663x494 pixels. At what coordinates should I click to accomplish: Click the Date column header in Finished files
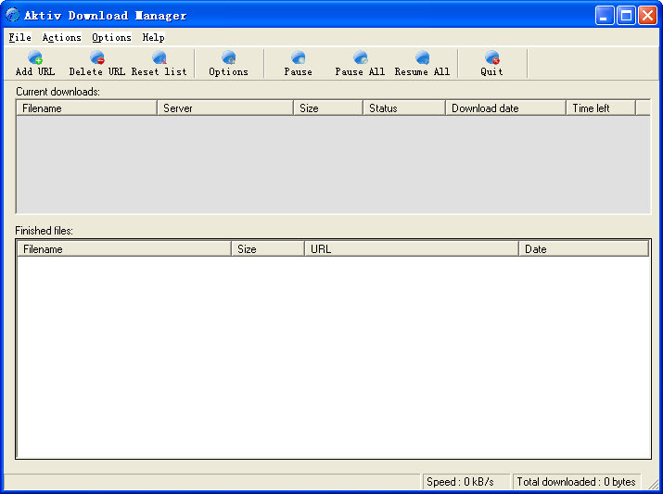click(582, 249)
